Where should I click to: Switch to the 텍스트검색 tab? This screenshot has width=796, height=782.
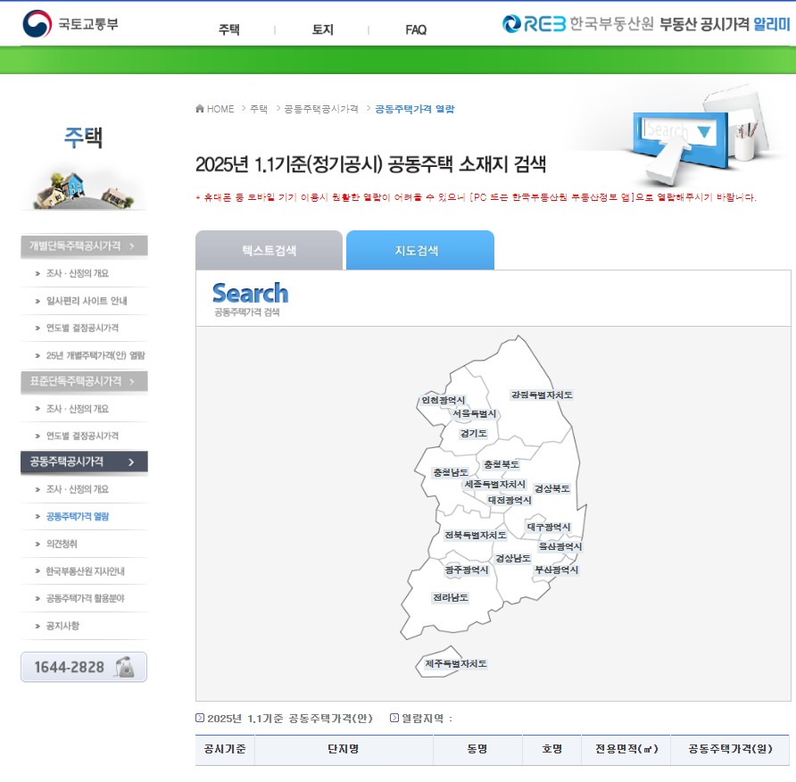point(268,251)
